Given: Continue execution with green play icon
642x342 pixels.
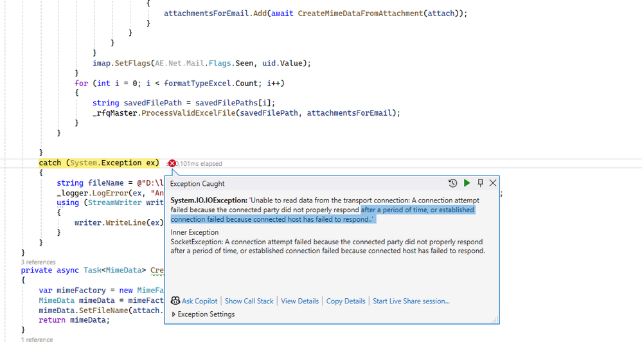Looking at the screenshot, I should (x=467, y=183).
